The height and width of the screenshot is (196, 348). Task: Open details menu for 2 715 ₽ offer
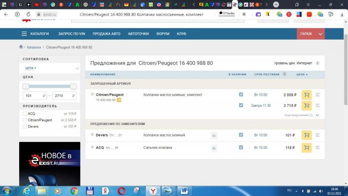(318, 105)
